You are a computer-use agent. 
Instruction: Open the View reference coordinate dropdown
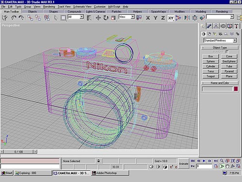click(127, 17)
